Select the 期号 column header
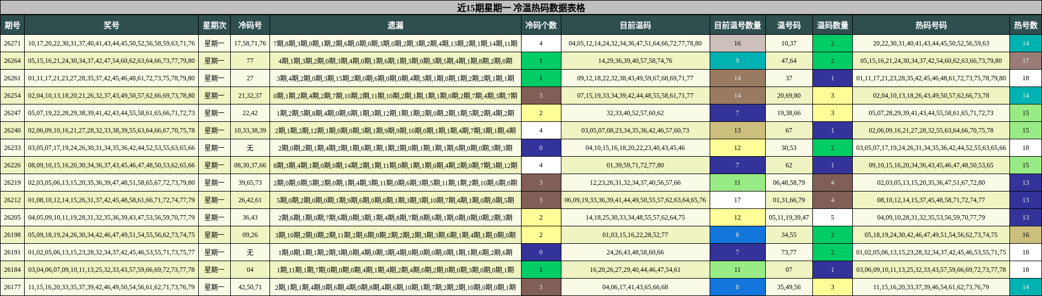Viewport: 1042px width, 296px height. 12,25
